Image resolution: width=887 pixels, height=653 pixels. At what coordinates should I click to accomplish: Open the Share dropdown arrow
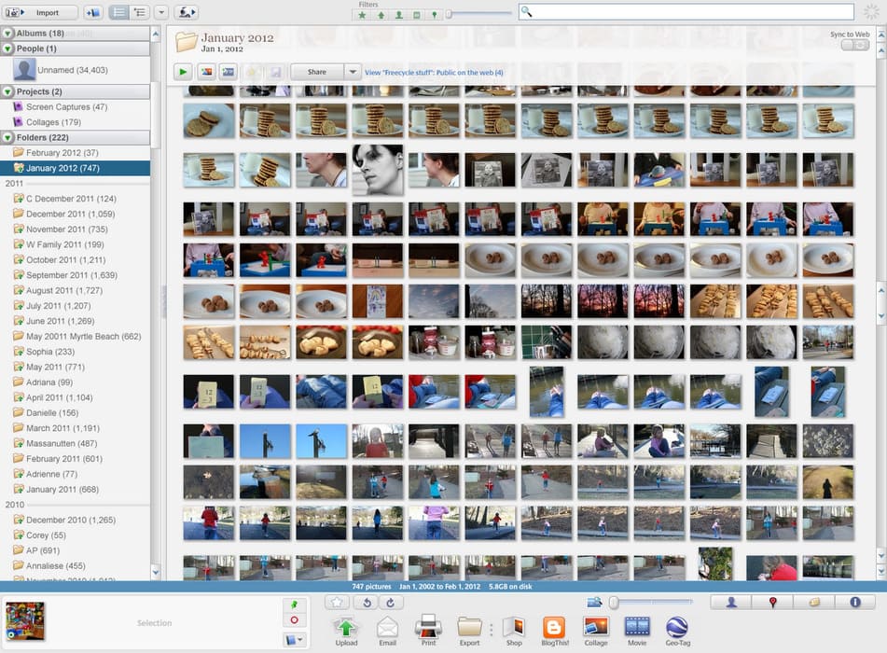coord(353,72)
